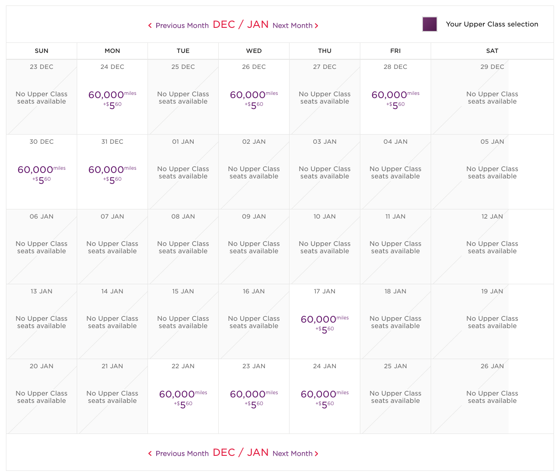Click the purple Upper Class selection swatch
The height and width of the screenshot is (475, 559).
coord(430,24)
